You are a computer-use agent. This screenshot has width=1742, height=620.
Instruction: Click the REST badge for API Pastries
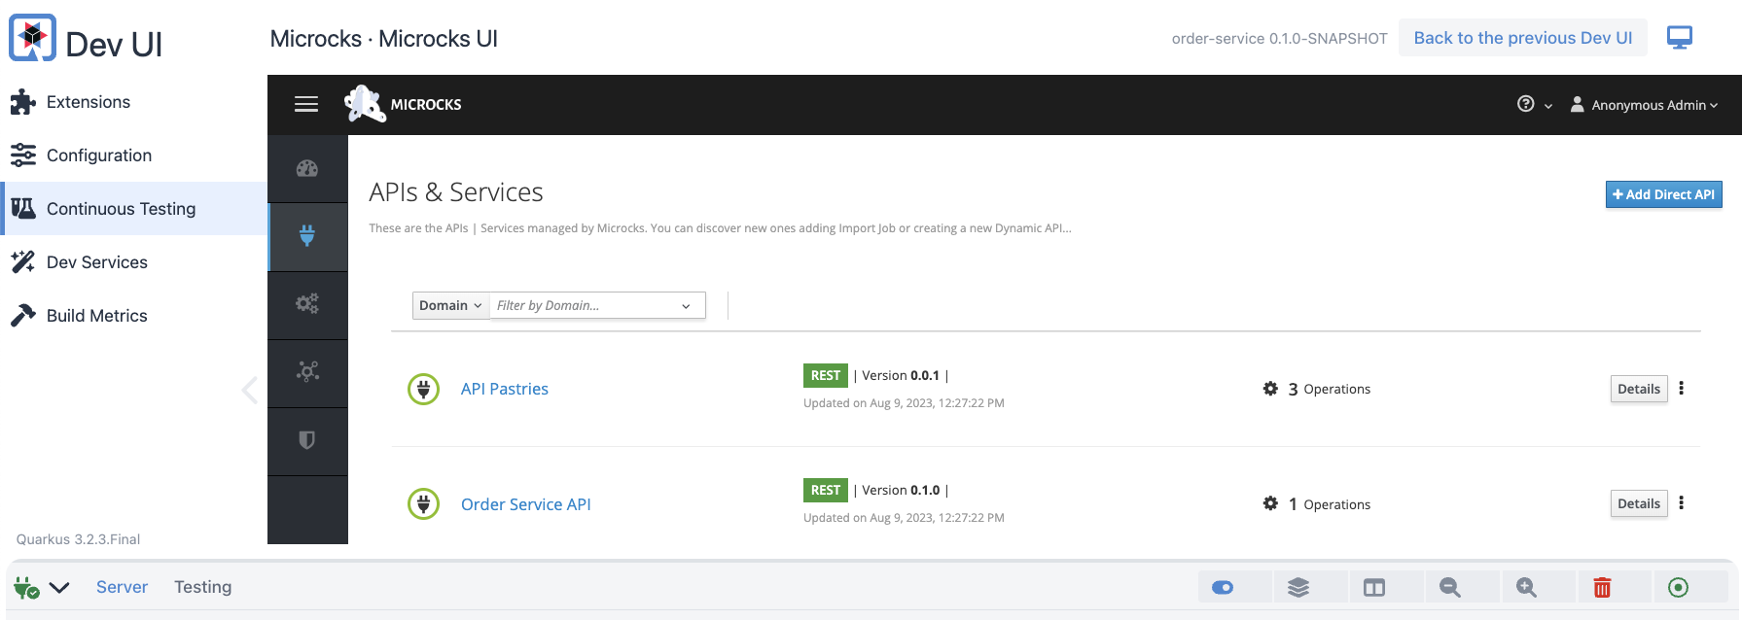click(826, 375)
